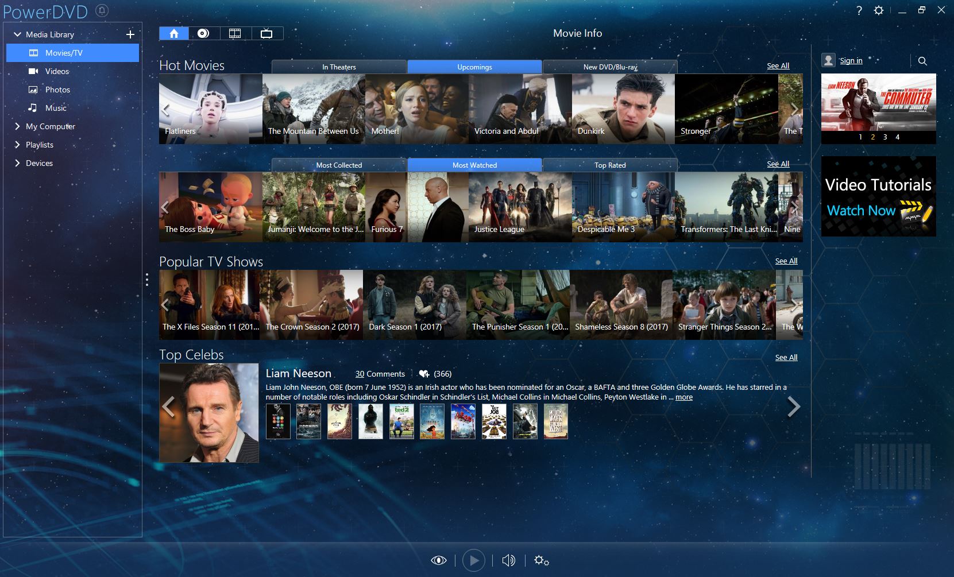Click the notification bell beside PowerDVD logo

pyautogui.click(x=102, y=10)
